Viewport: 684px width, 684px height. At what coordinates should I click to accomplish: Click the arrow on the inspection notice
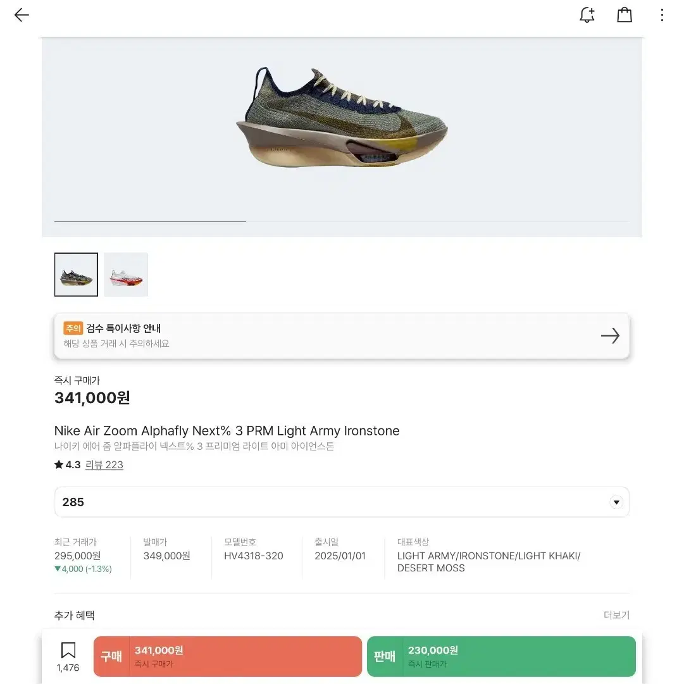pyautogui.click(x=610, y=336)
